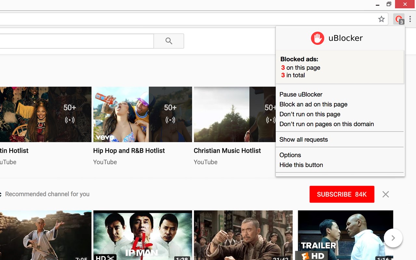Click the uBlocker red hand logo
Viewport: 416px width, 260px height.
click(x=317, y=38)
